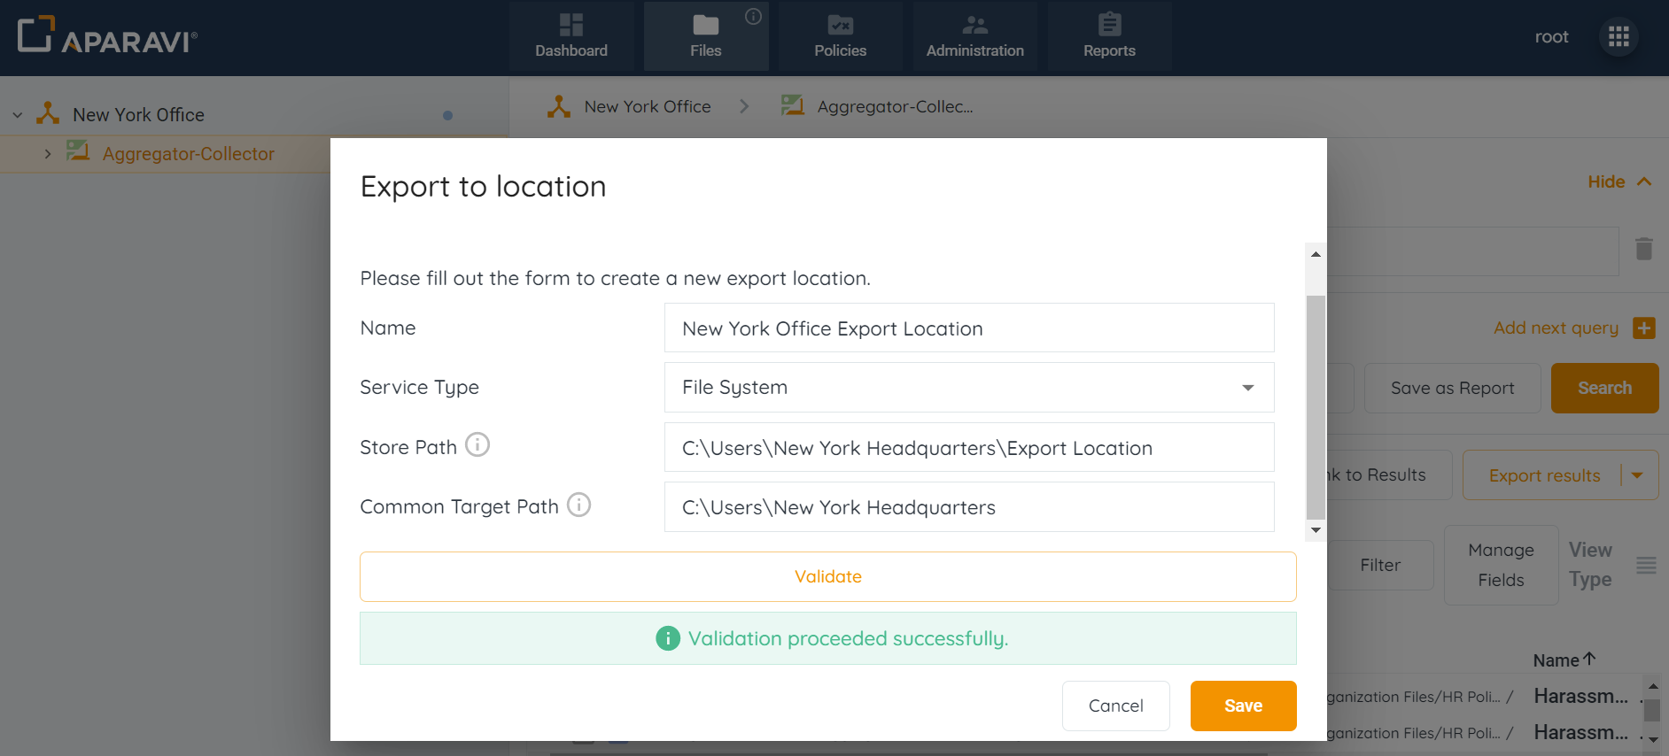Open the Service Type dropdown
Viewport: 1669px width, 756px height.
tap(968, 388)
